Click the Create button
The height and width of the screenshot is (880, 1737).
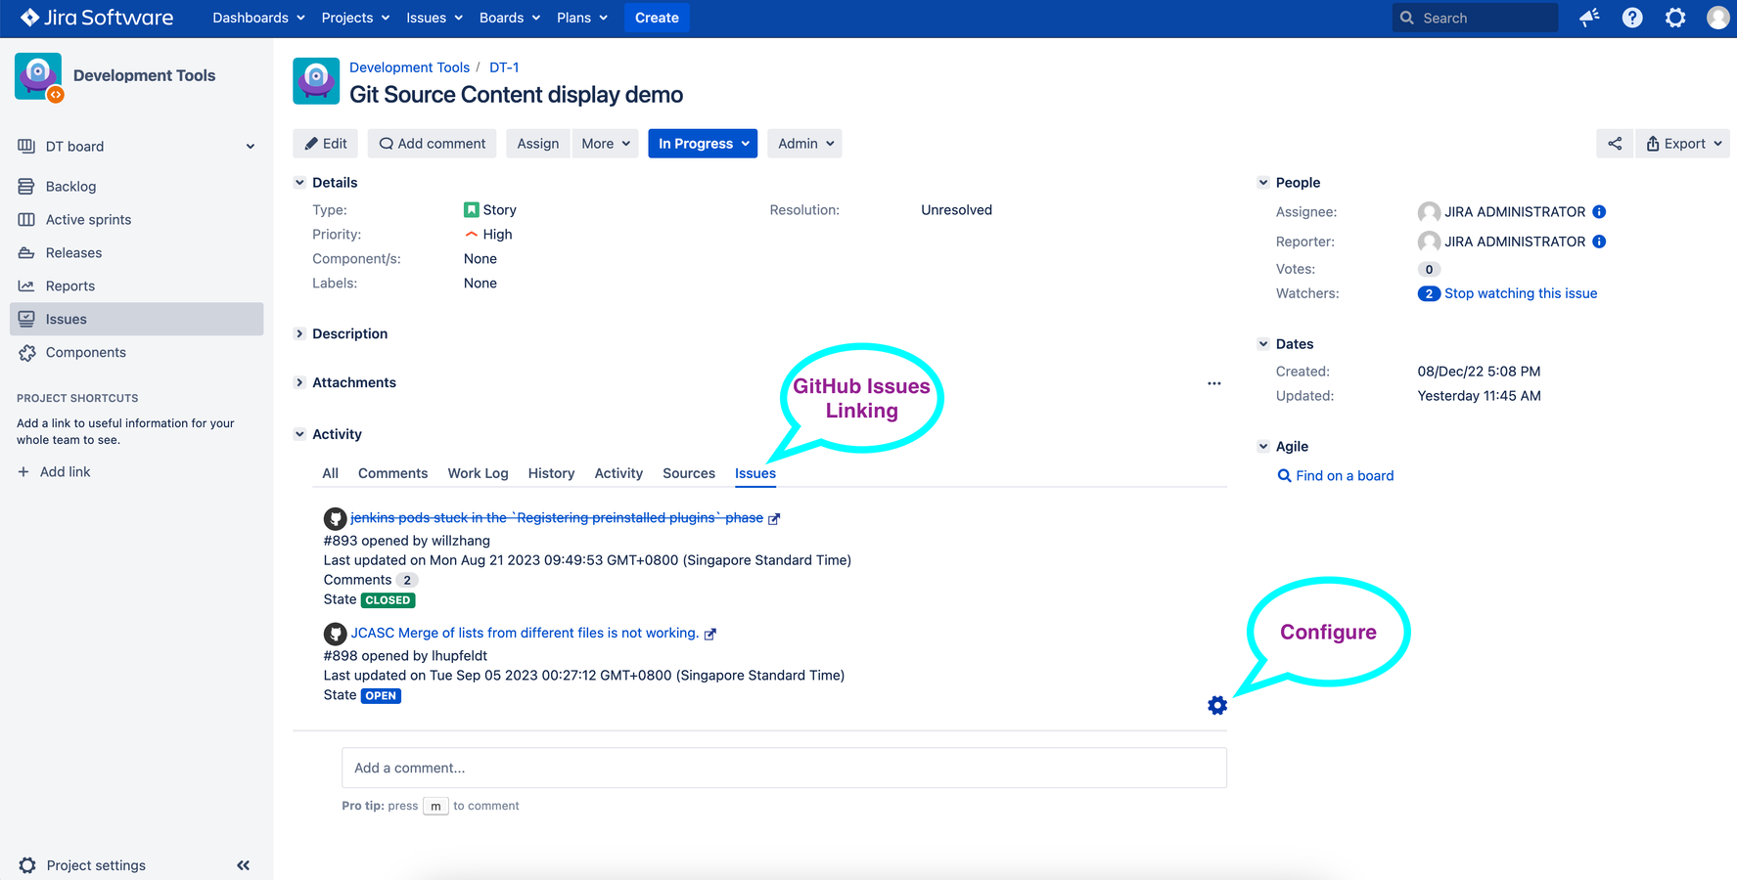657,18
